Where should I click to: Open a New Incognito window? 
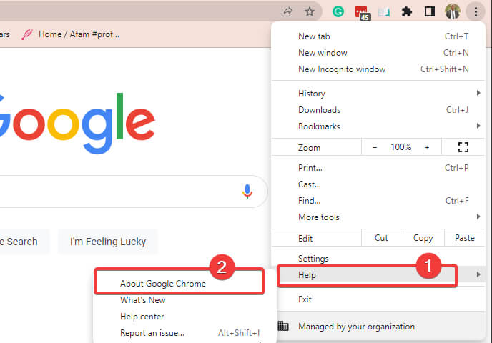378,69
